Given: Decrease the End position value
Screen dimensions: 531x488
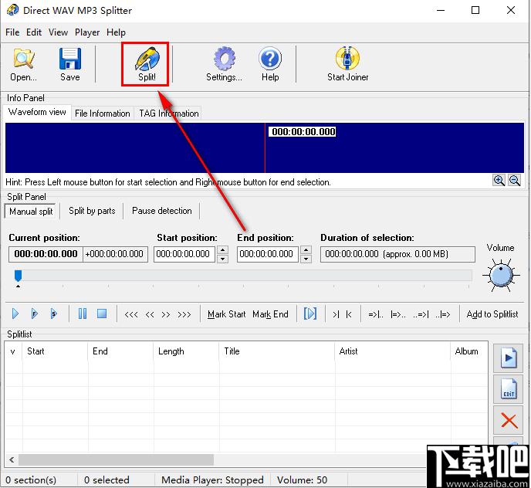Looking at the screenshot, I should tap(306, 259).
